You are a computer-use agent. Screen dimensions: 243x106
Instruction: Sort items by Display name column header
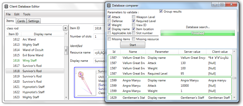[x=43, y=34]
